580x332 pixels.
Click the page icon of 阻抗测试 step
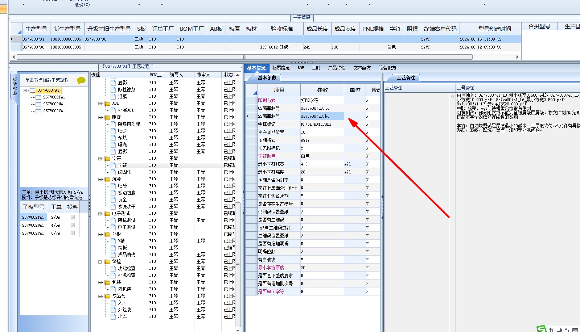113,220
